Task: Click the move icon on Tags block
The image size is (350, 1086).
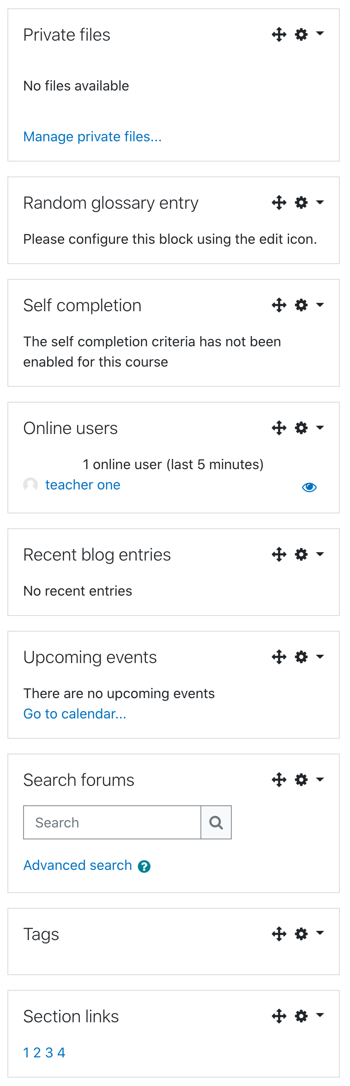Action: point(279,934)
